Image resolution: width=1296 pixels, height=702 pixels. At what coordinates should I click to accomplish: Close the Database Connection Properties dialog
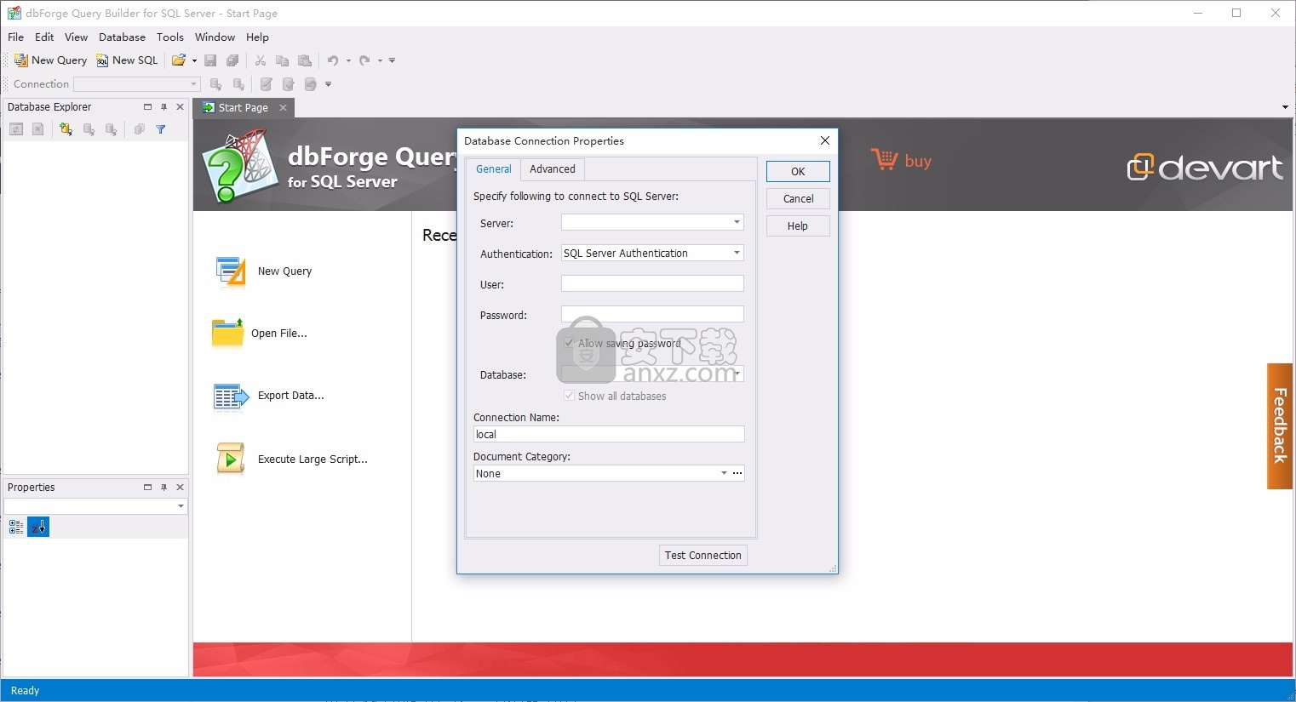pos(824,140)
